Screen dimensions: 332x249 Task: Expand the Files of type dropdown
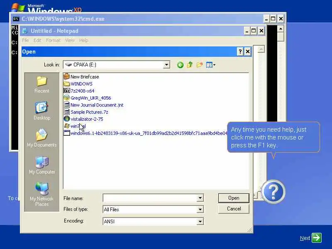click(x=200, y=210)
